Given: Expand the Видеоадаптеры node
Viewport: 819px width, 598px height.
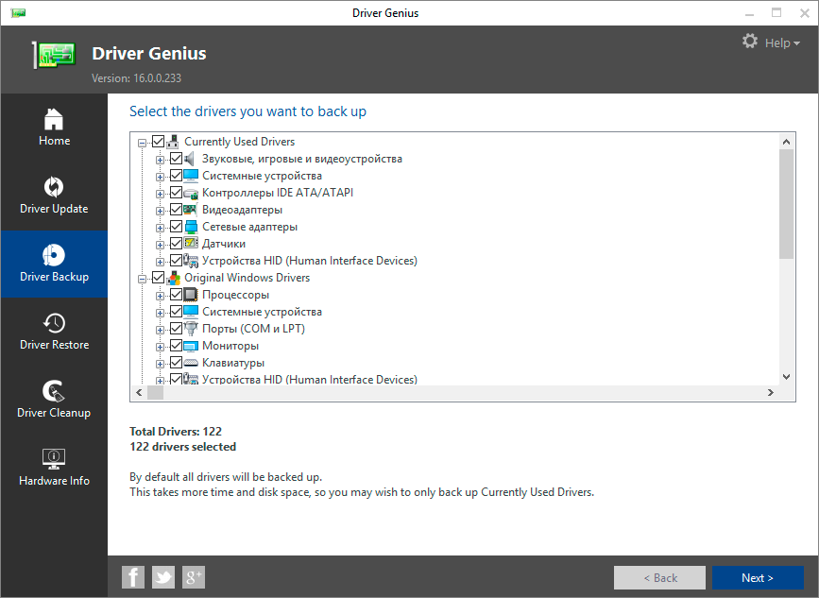Looking at the screenshot, I should pos(160,211).
